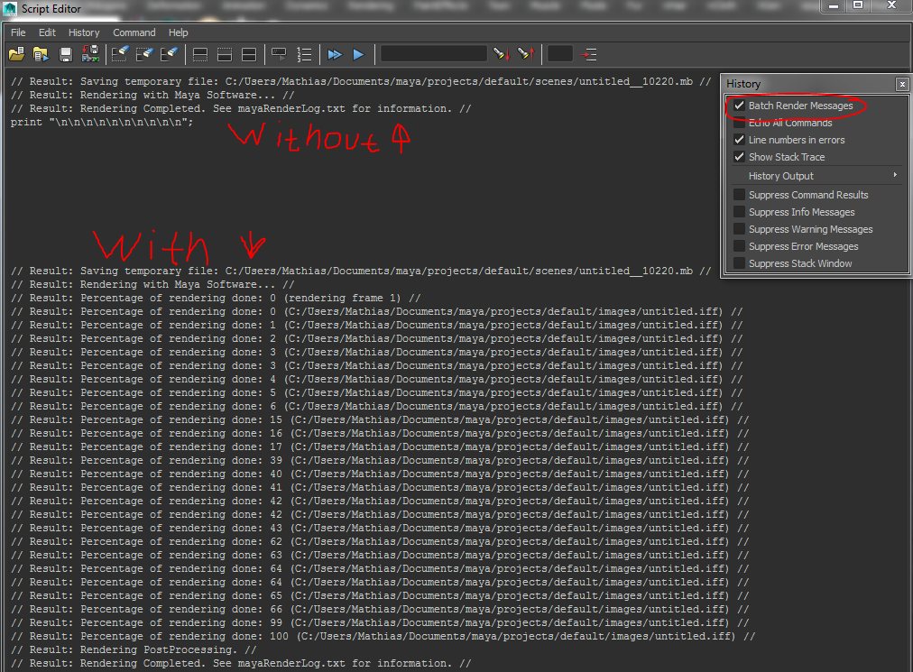Click the 'rendering done: 62' line
The image size is (913, 672).
[380, 541]
